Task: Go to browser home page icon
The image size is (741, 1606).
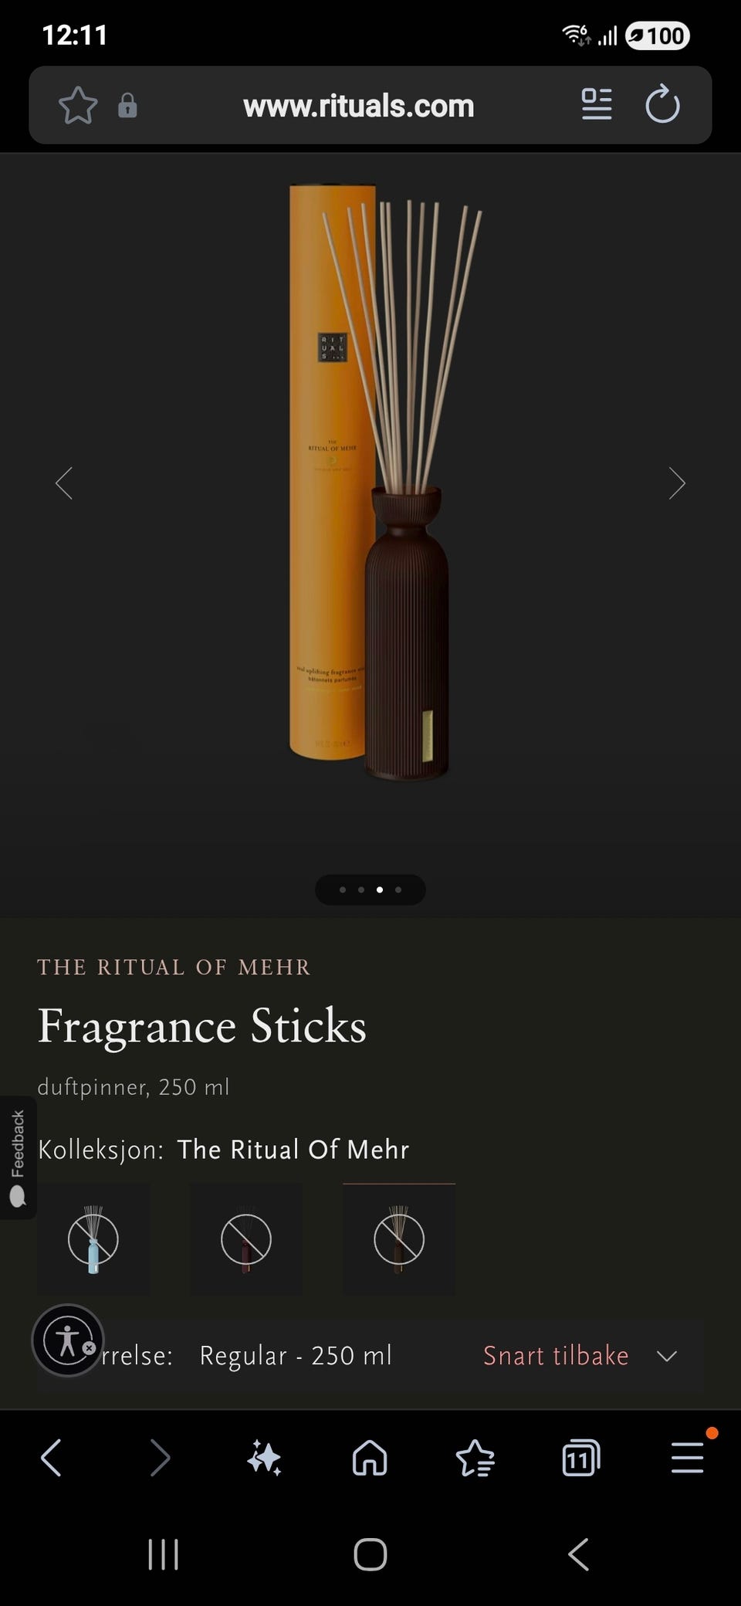Action: click(x=370, y=1459)
